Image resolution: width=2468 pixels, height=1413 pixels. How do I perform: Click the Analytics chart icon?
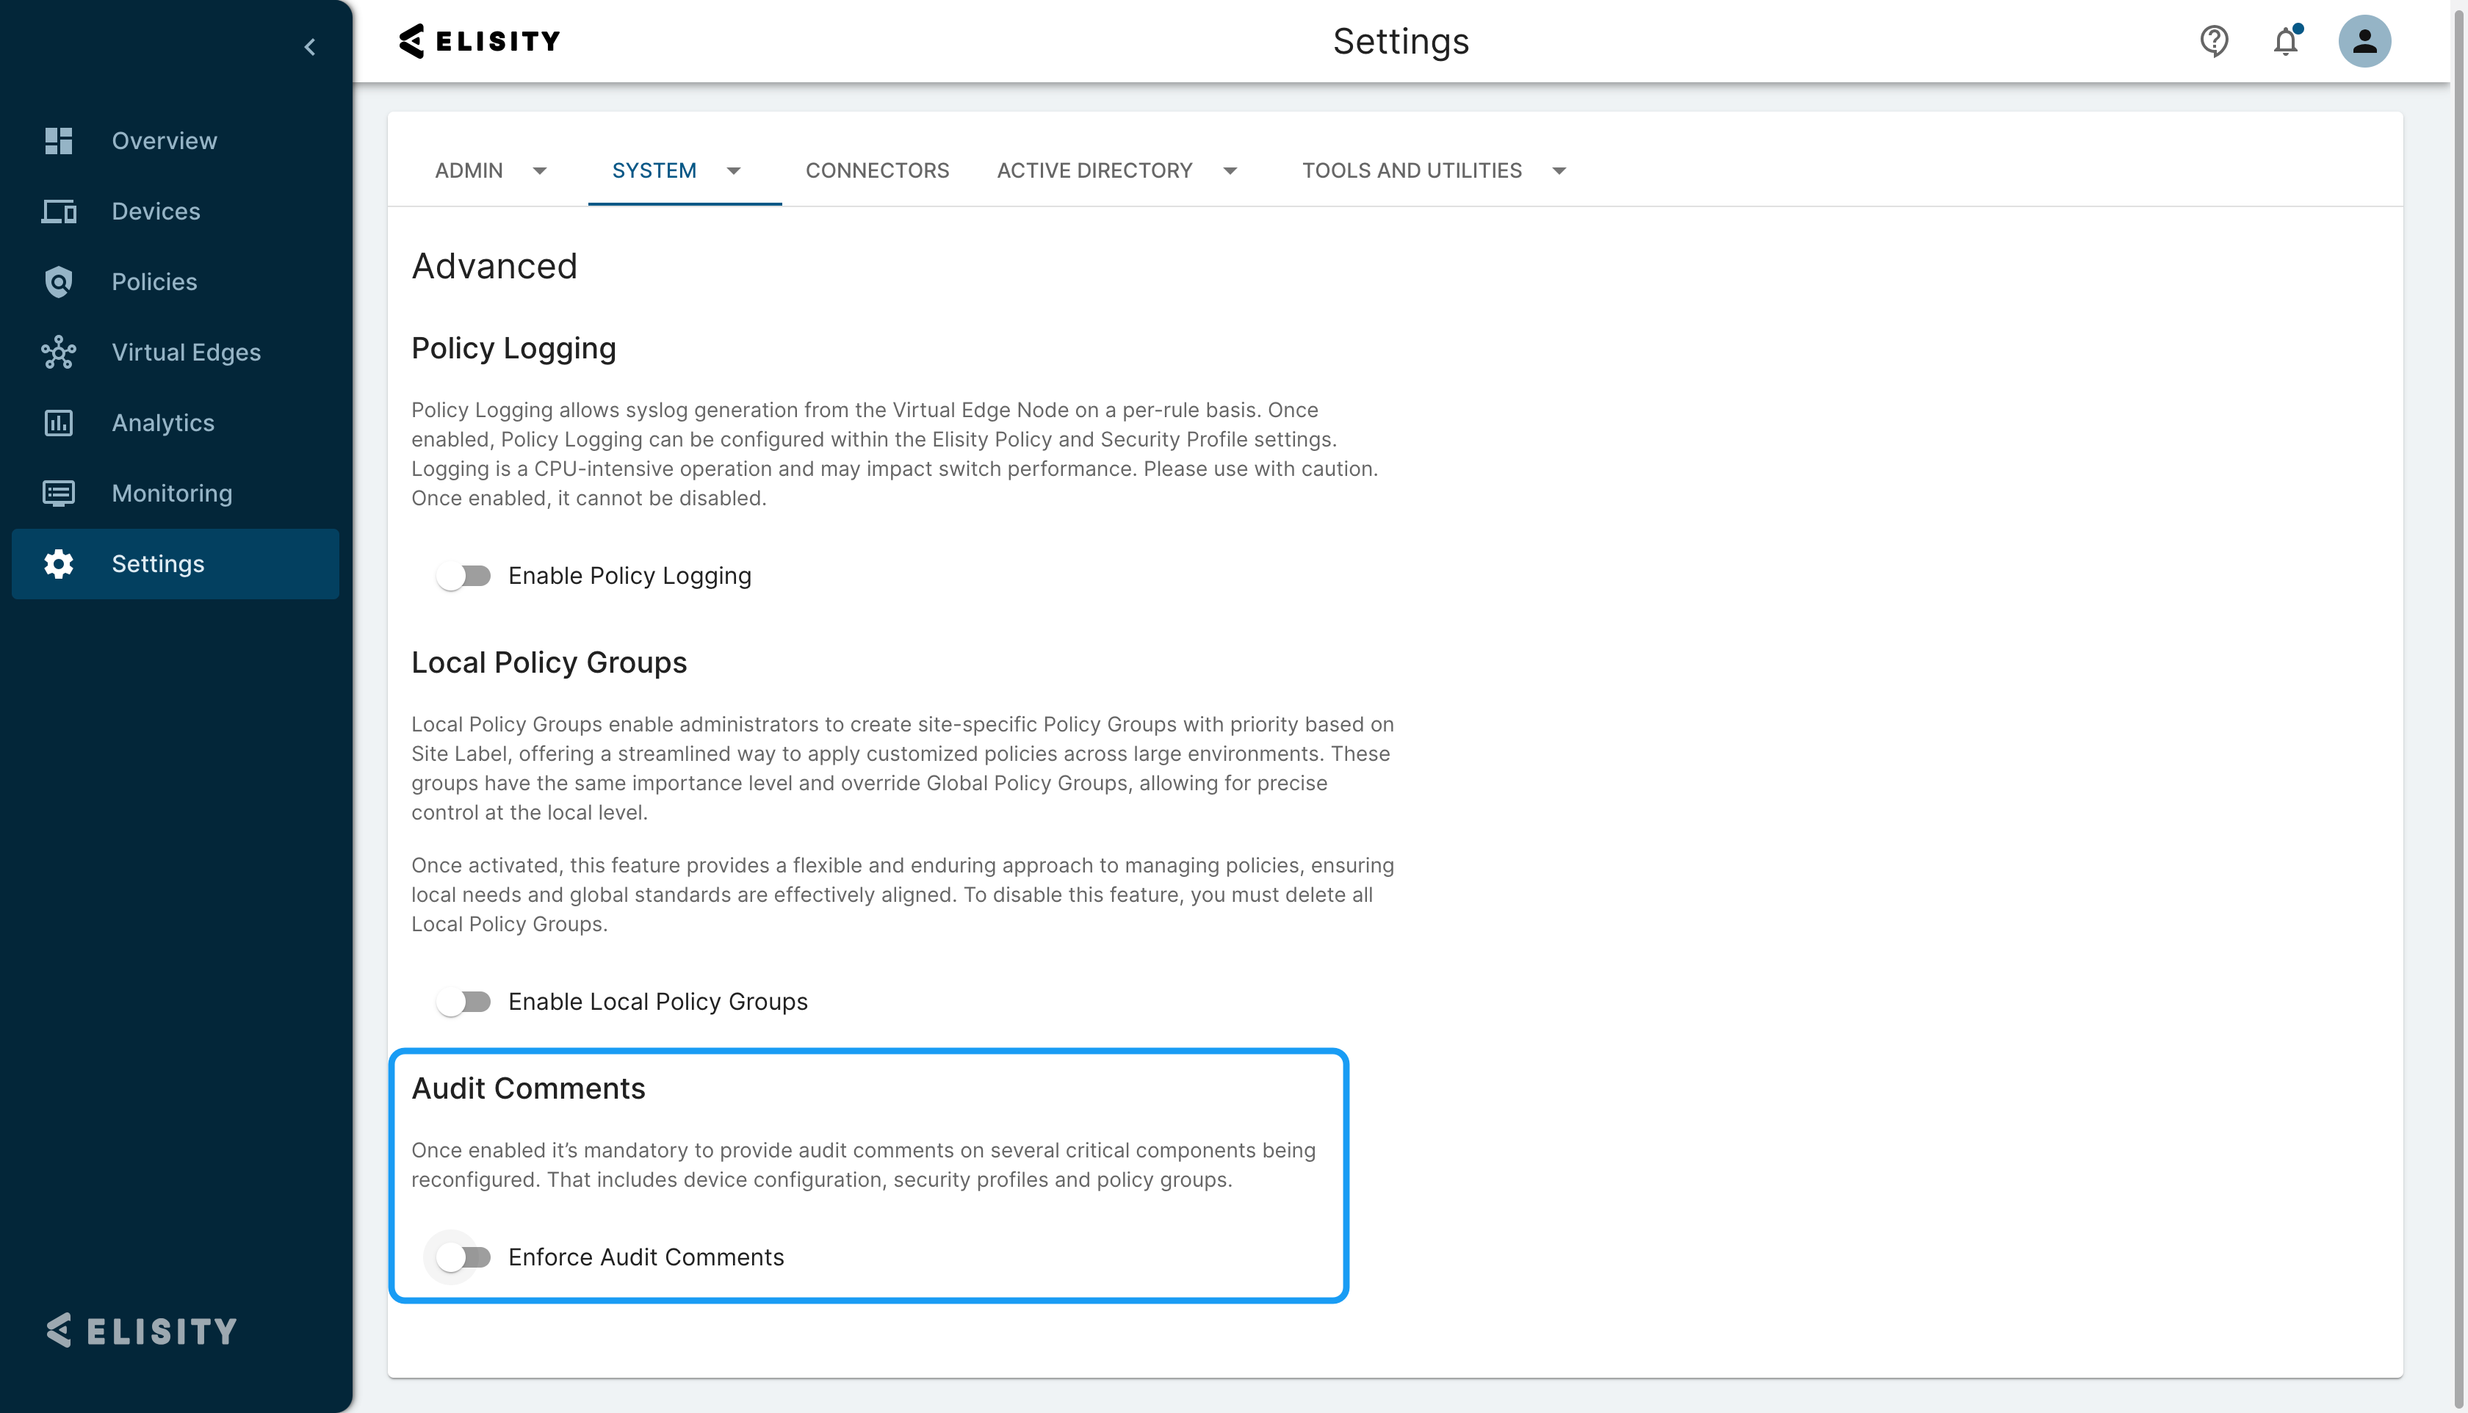[x=58, y=423]
